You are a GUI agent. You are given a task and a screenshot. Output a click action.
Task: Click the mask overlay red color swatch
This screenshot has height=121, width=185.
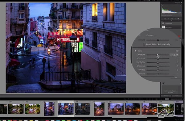pos(179,36)
